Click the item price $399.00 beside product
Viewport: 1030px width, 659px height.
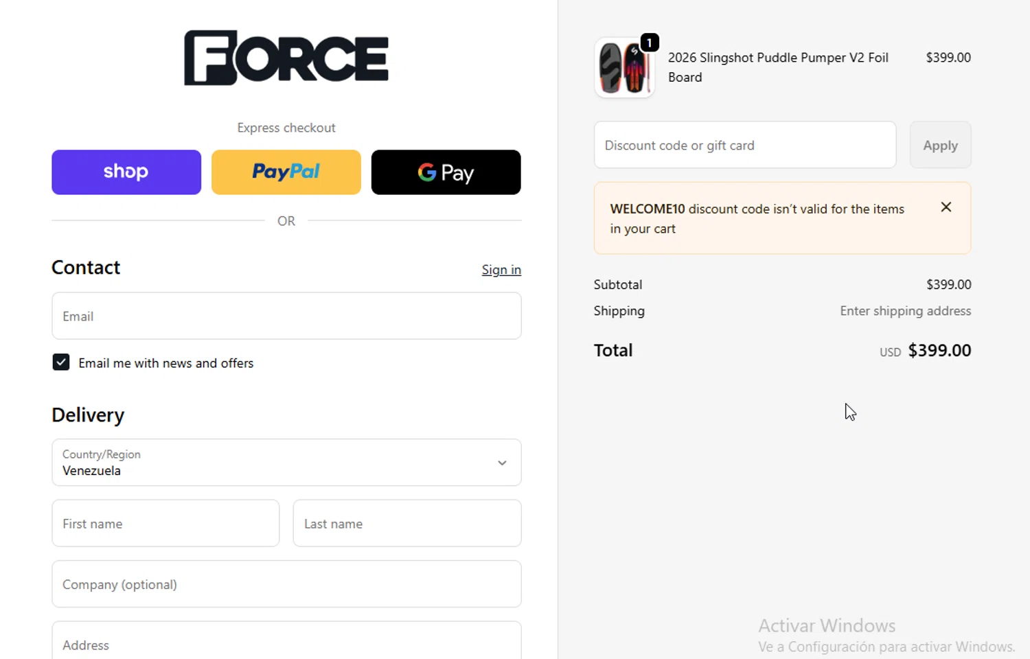[x=948, y=58]
